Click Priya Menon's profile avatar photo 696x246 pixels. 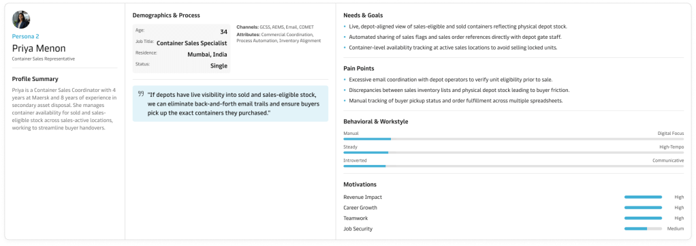pyautogui.click(x=21, y=20)
